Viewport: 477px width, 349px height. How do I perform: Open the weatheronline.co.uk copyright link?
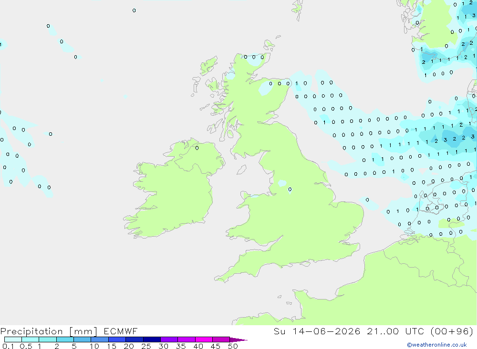point(437,345)
